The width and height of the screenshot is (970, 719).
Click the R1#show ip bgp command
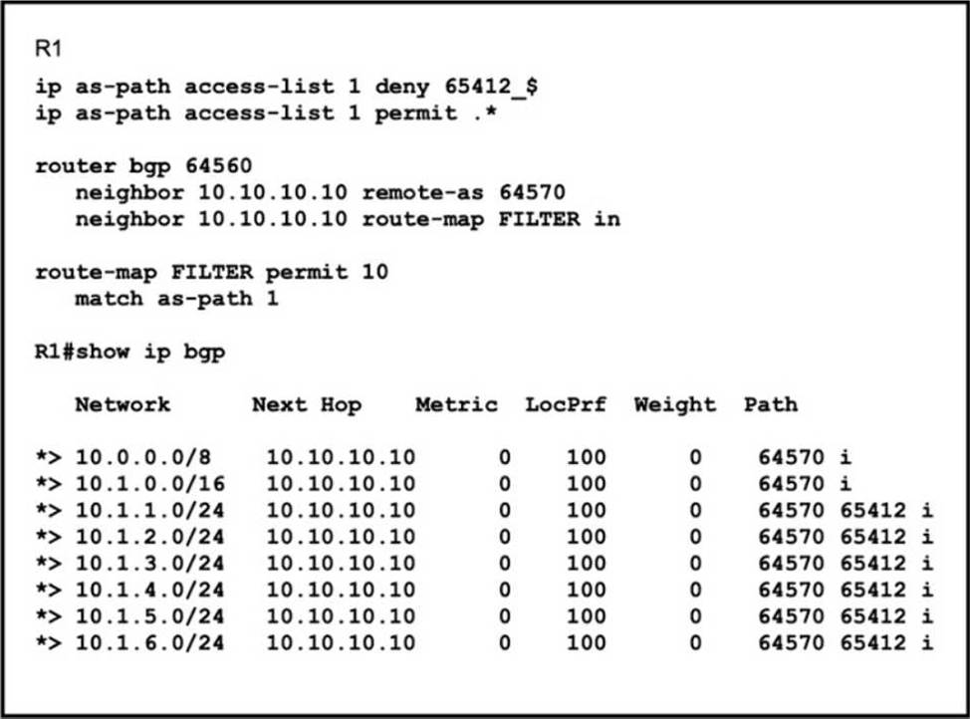tap(130, 352)
